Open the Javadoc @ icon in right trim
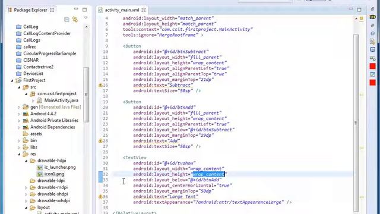 pos(372,33)
